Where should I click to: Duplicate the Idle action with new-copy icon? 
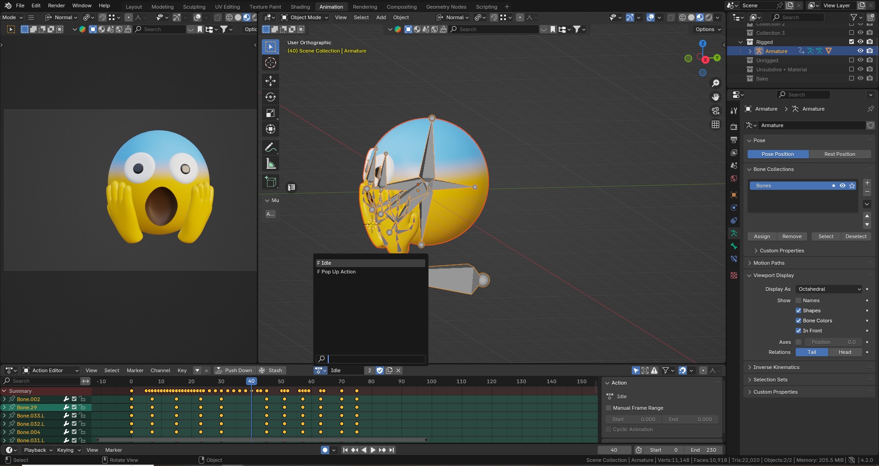pos(389,370)
